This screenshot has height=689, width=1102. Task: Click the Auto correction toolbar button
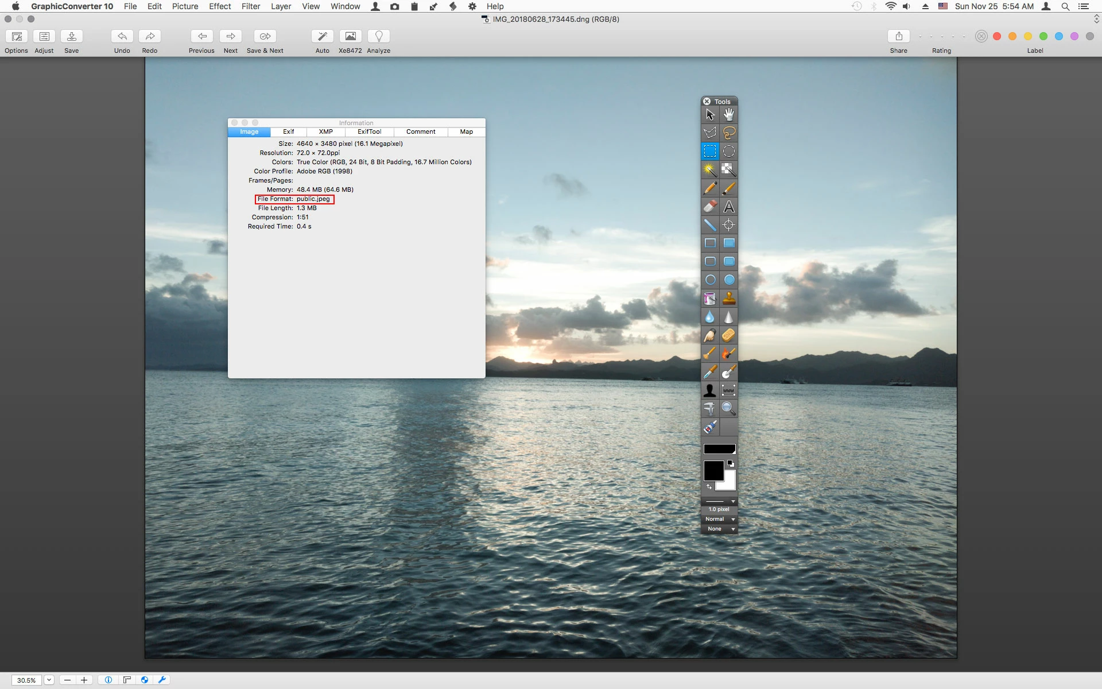322,37
